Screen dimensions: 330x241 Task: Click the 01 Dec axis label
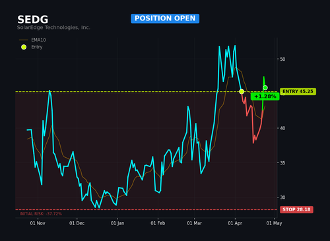(77, 223)
